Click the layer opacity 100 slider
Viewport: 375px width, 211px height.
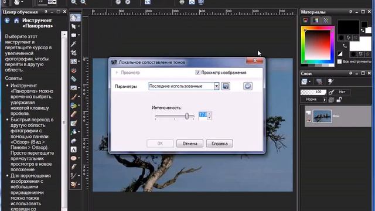tap(313, 92)
